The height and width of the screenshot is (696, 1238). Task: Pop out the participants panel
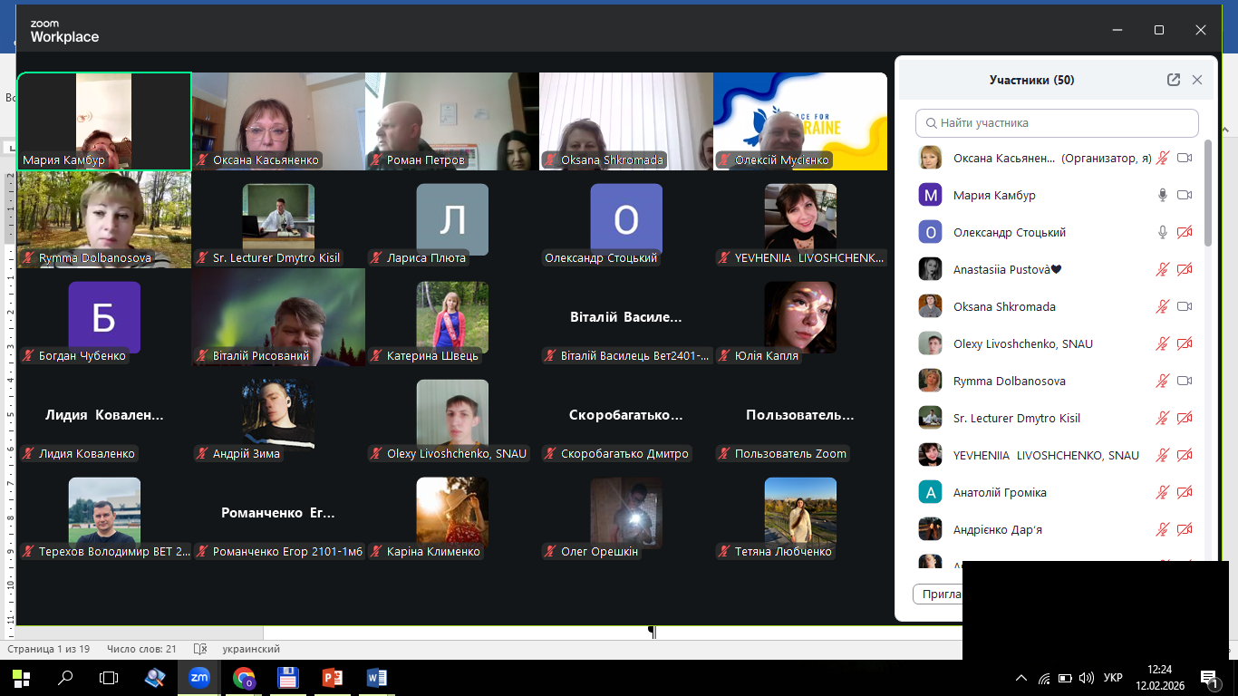coord(1174,80)
